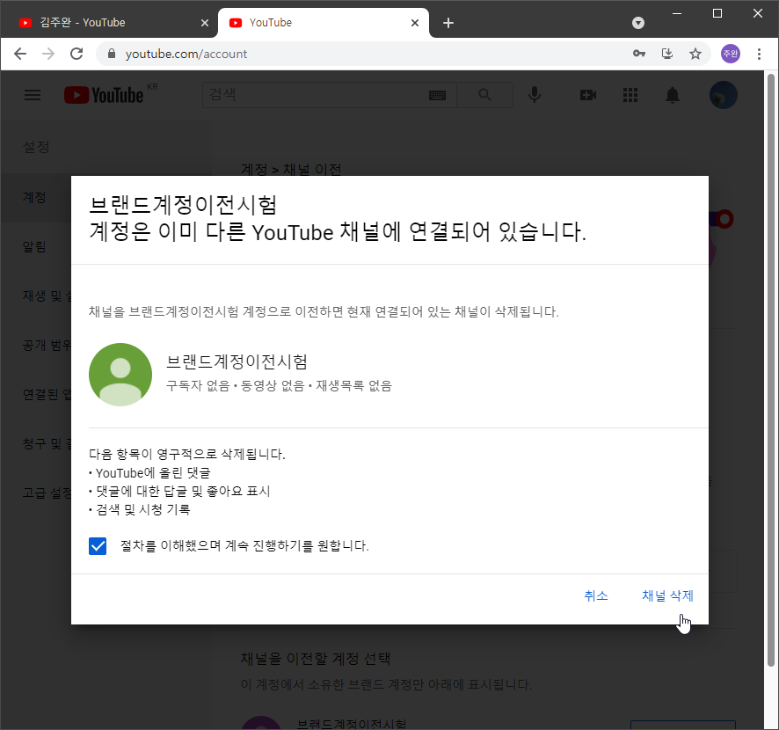Viewport: 779px width, 730px height.
Task: Open YouTube apps grid icon
Action: tap(630, 95)
